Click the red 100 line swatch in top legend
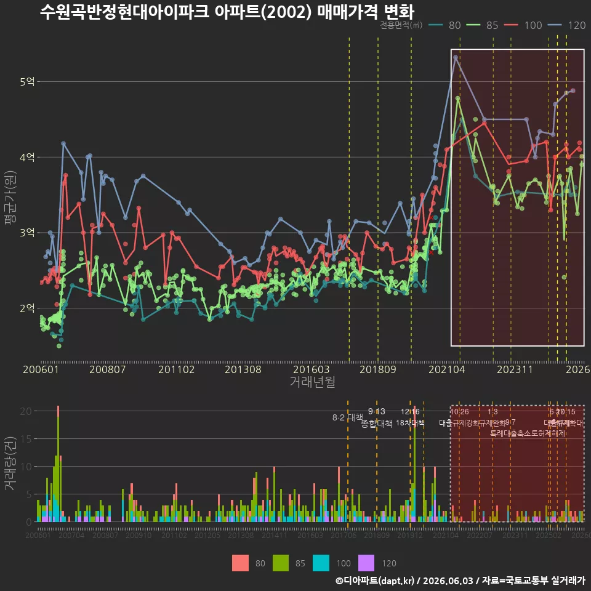The width and height of the screenshot is (591, 591). pos(512,25)
